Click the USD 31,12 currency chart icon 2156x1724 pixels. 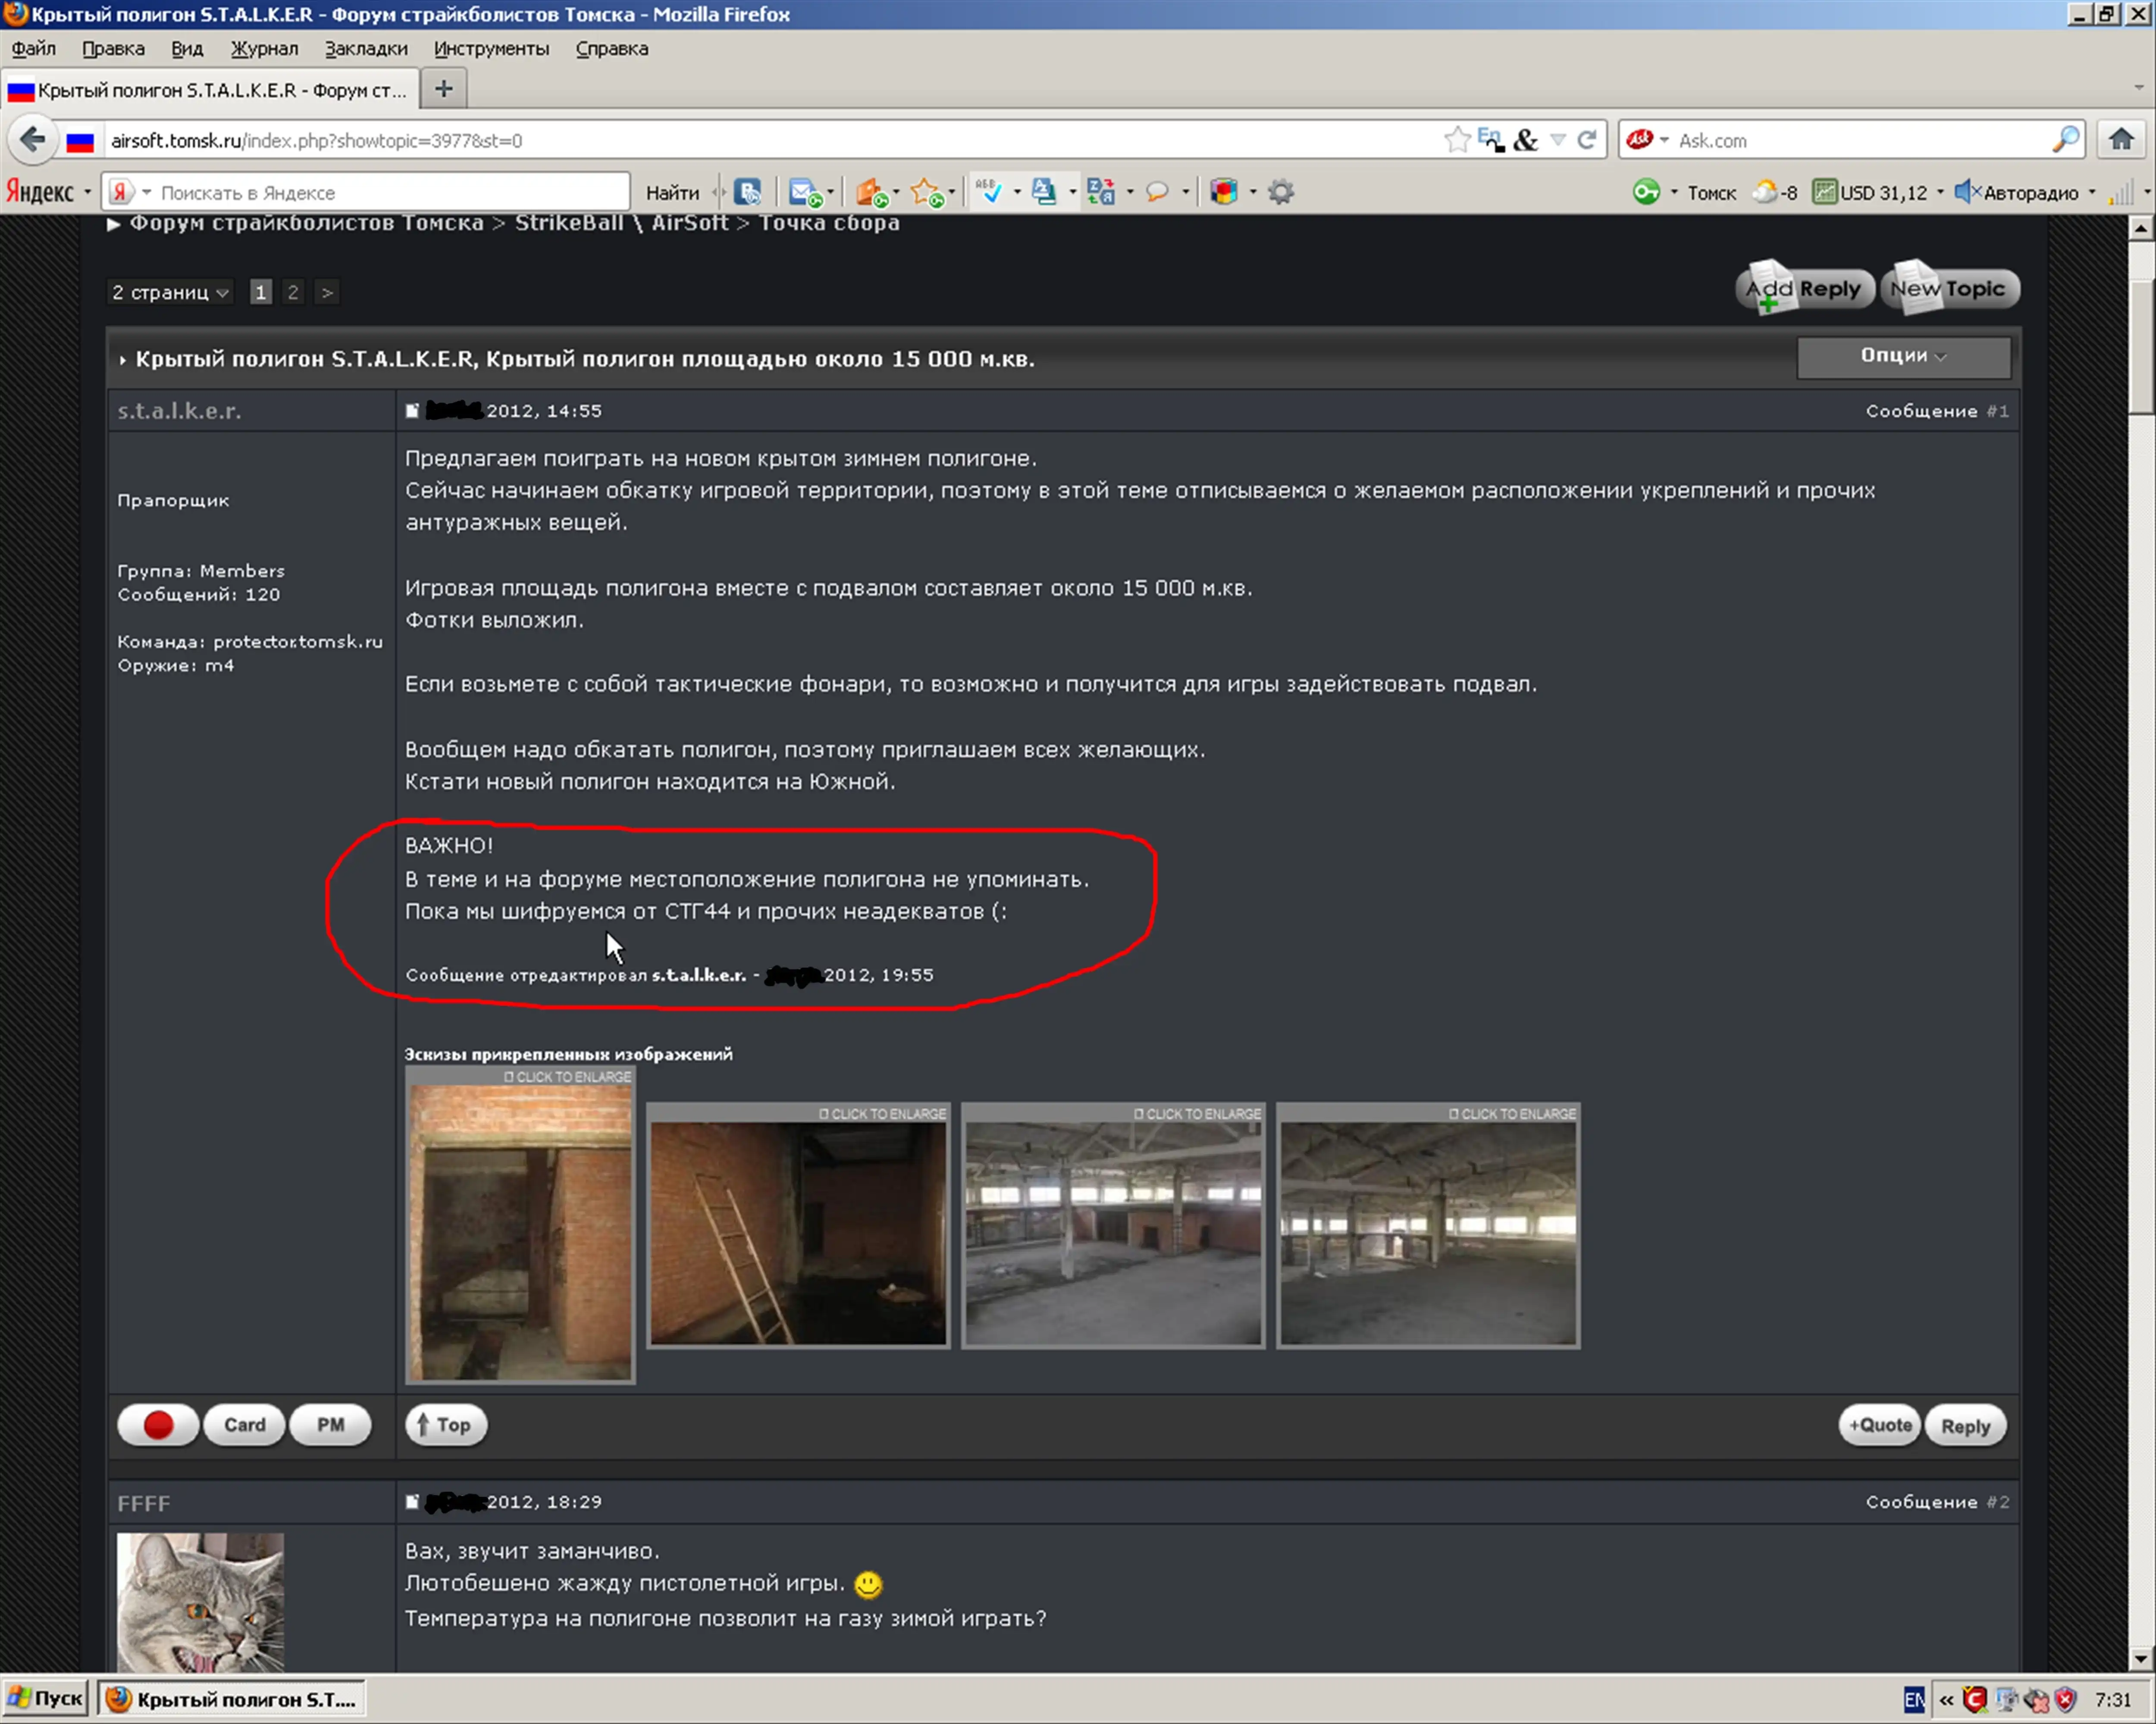pyautogui.click(x=1824, y=192)
